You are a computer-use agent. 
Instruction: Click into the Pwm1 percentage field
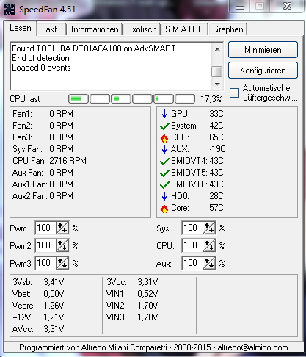45,228
